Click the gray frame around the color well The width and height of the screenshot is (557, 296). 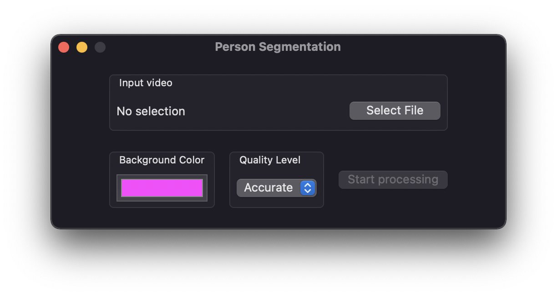(162, 177)
